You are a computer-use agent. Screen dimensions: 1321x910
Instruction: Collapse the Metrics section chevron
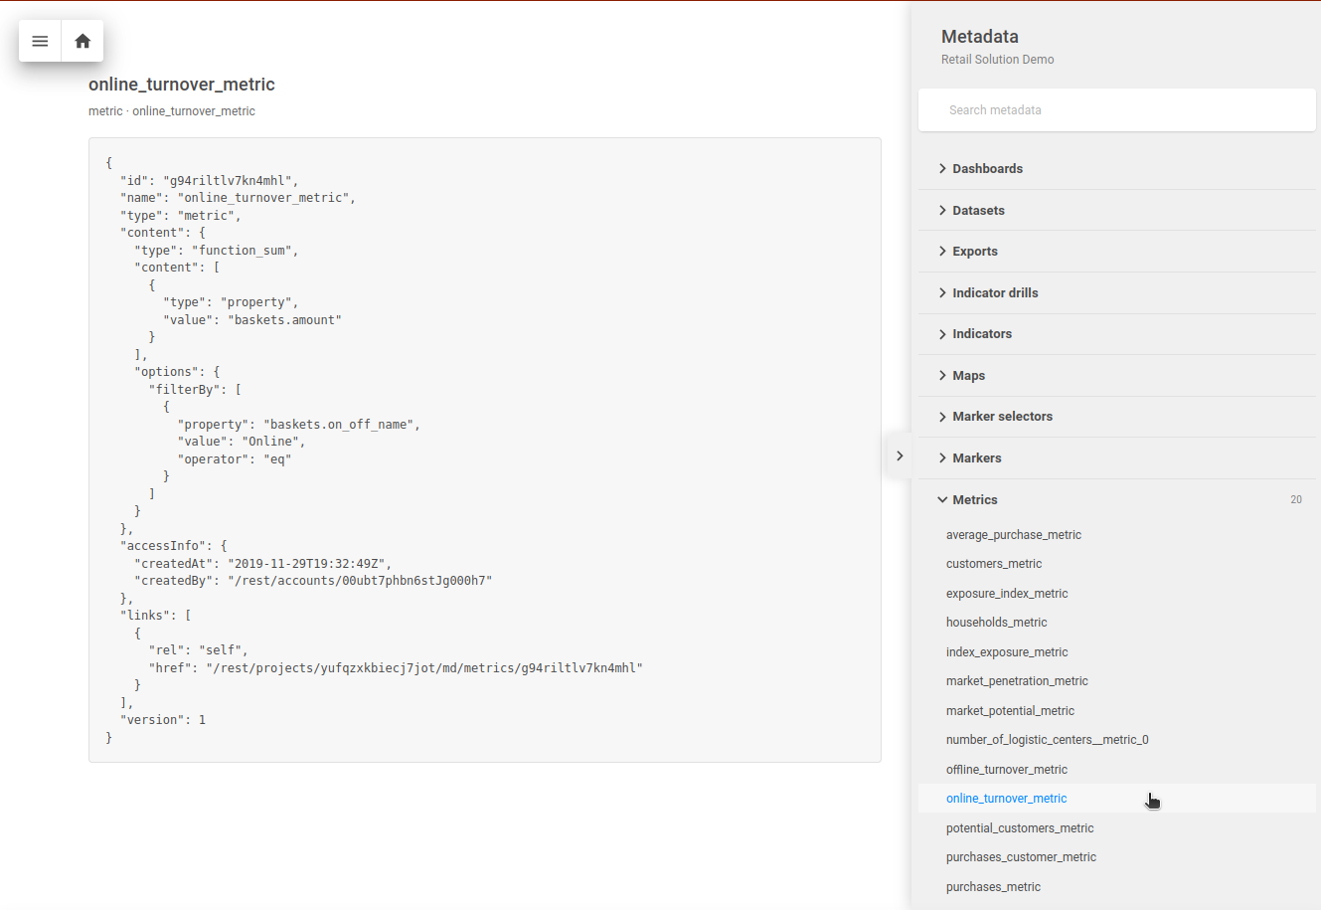click(942, 500)
